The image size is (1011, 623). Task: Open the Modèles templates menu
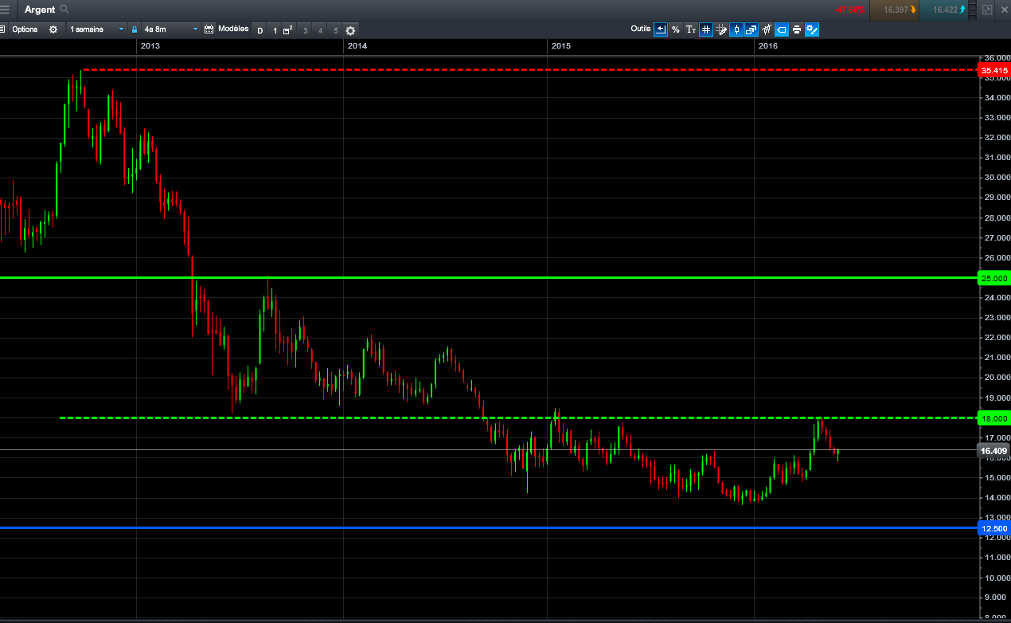tap(233, 29)
